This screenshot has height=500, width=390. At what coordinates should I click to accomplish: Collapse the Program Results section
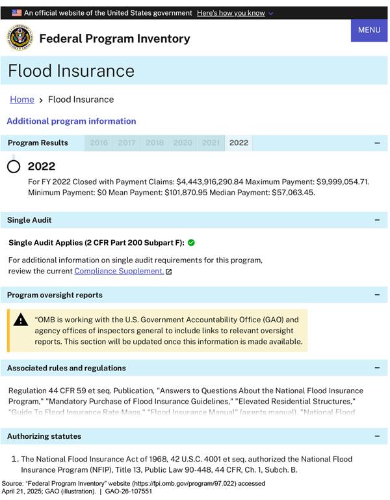tap(377, 143)
